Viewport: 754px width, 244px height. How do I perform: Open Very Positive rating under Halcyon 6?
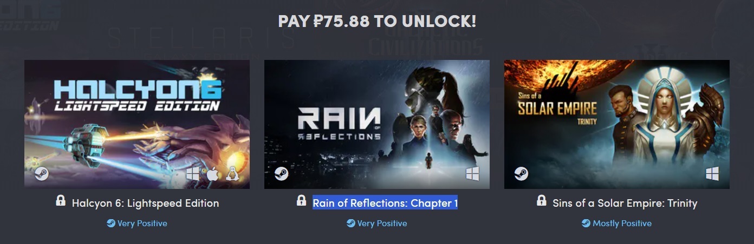click(137, 223)
